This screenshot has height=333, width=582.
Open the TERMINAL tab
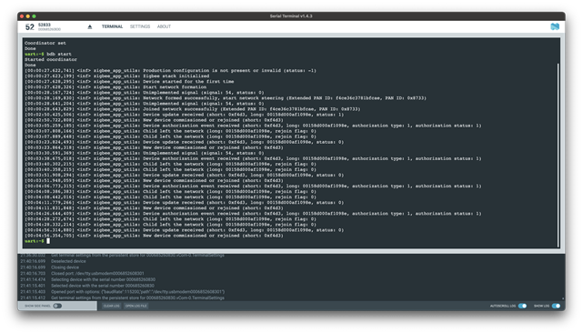[112, 26]
